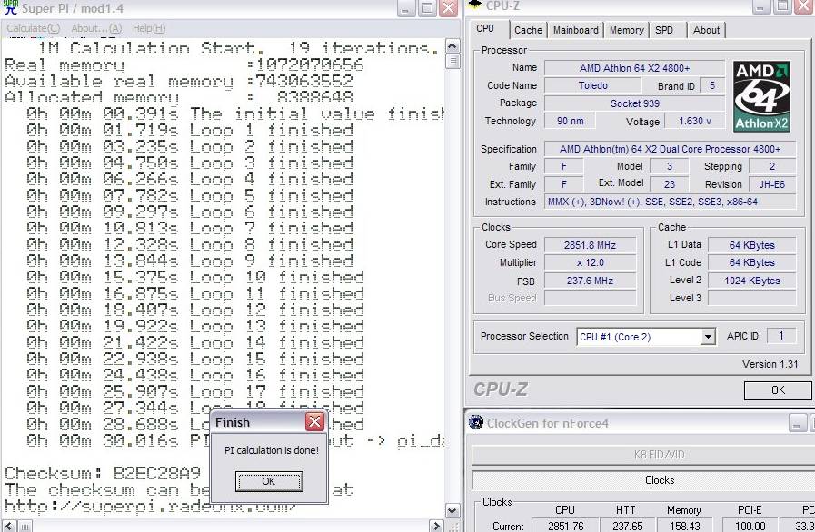Click the Specification field in CPU-Z
The height and width of the screenshot is (532, 815).
pos(670,149)
